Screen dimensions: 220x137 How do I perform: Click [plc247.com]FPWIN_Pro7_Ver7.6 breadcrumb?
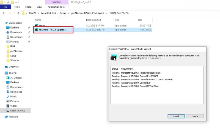[87, 13]
